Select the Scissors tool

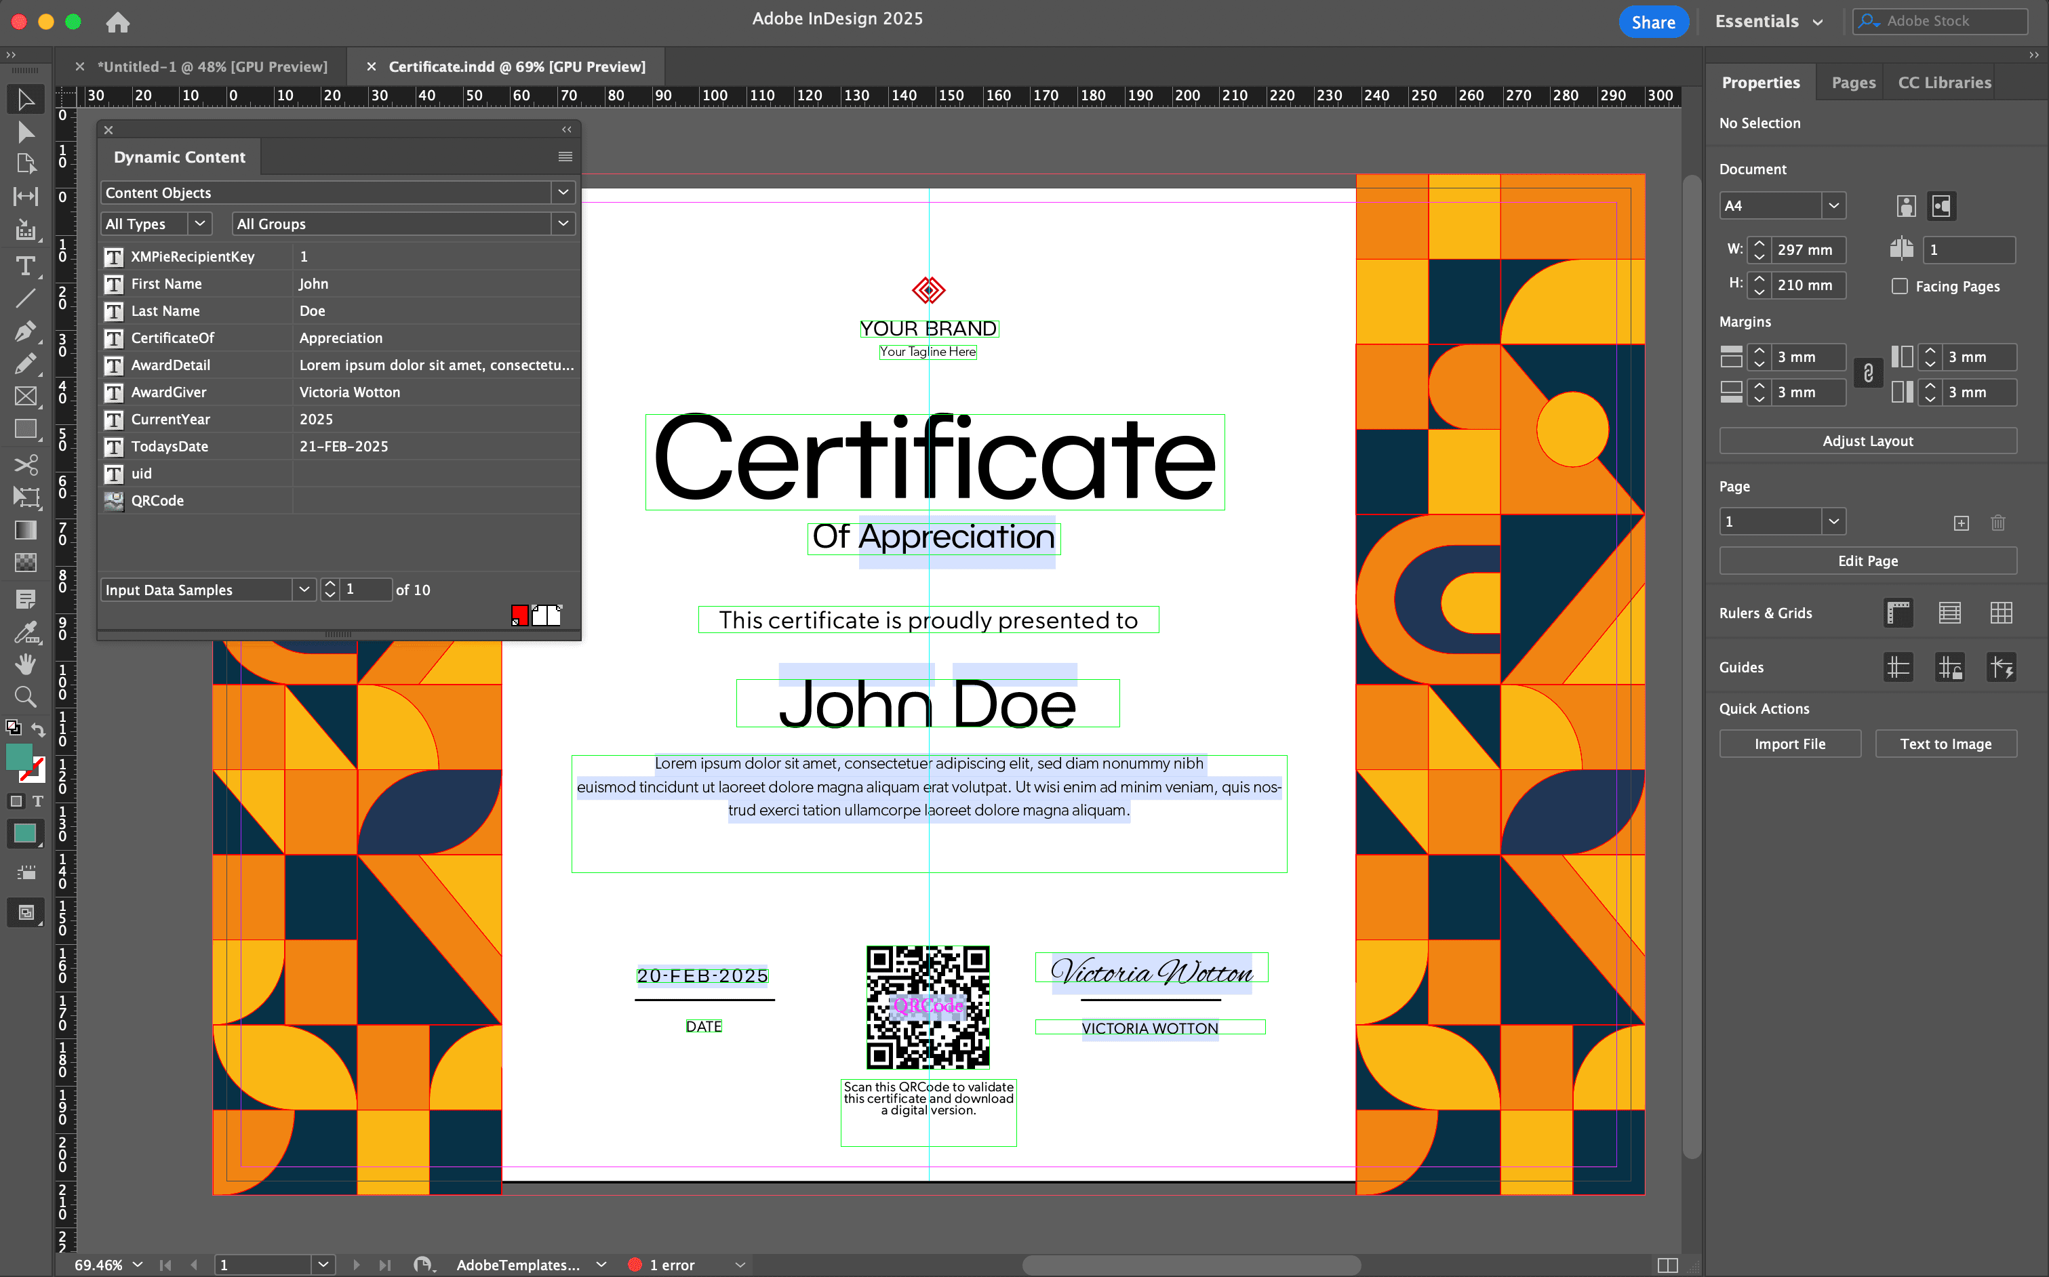(x=25, y=464)
